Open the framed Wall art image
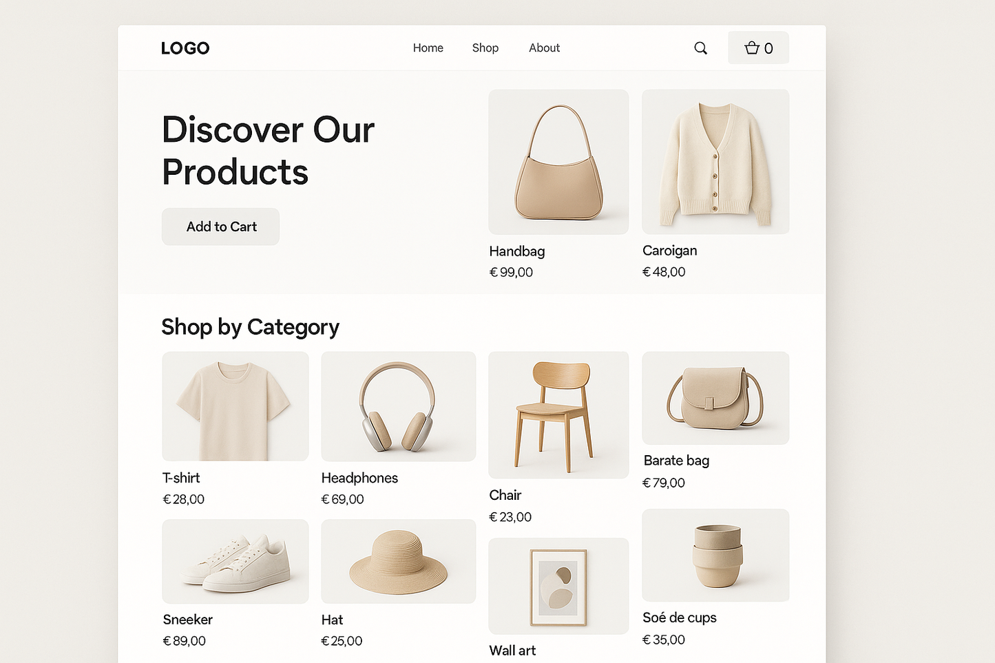 558,586
